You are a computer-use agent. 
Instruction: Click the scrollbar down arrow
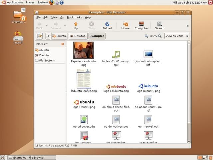189,142
